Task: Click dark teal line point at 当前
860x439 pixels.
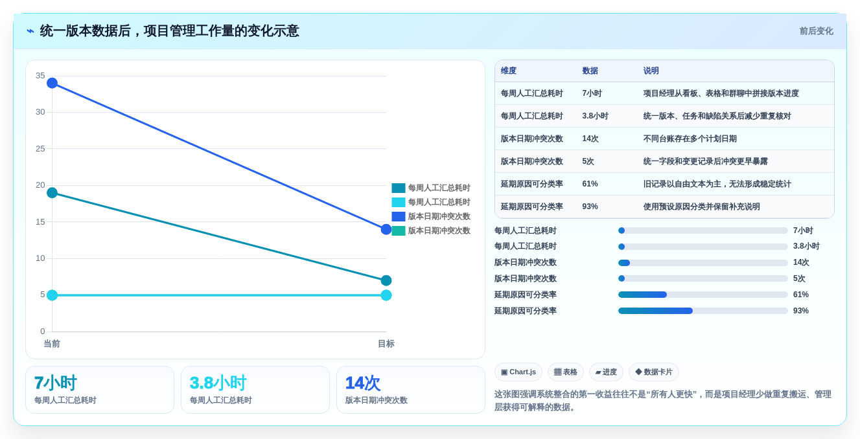Action: pos(52,193)
